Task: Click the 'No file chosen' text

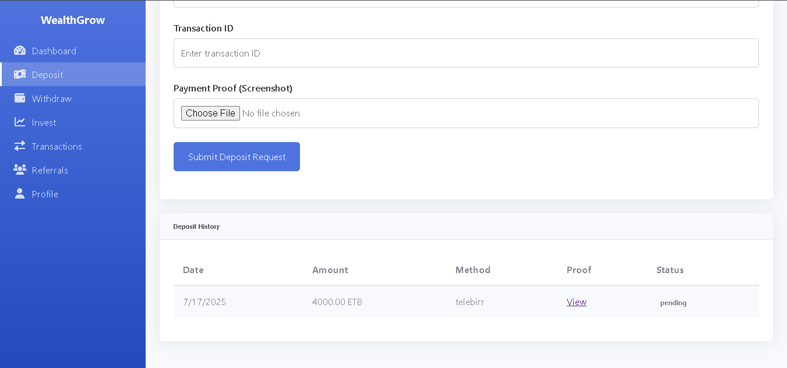Action: pos(271,114)
